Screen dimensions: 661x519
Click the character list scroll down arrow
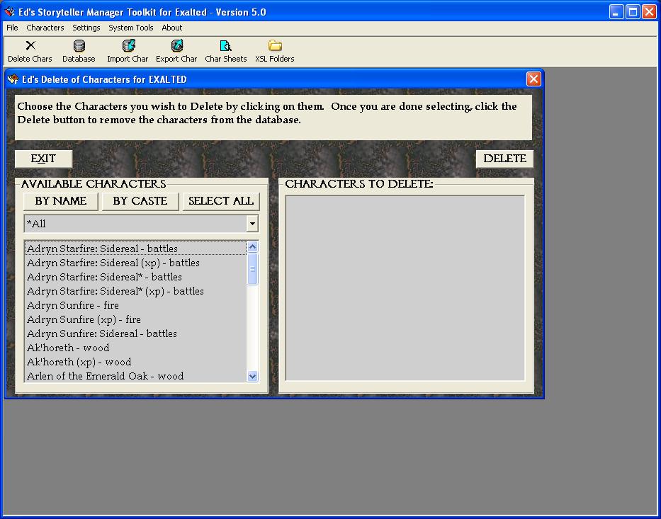(252, 376)
